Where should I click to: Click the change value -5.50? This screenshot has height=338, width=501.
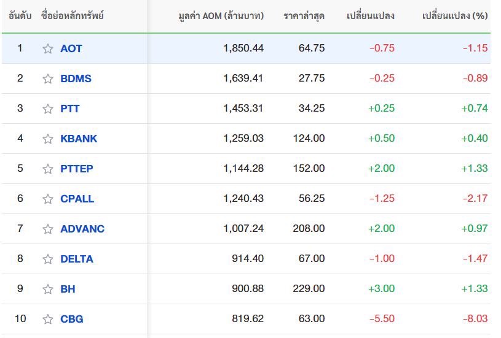tap(382, 318)
